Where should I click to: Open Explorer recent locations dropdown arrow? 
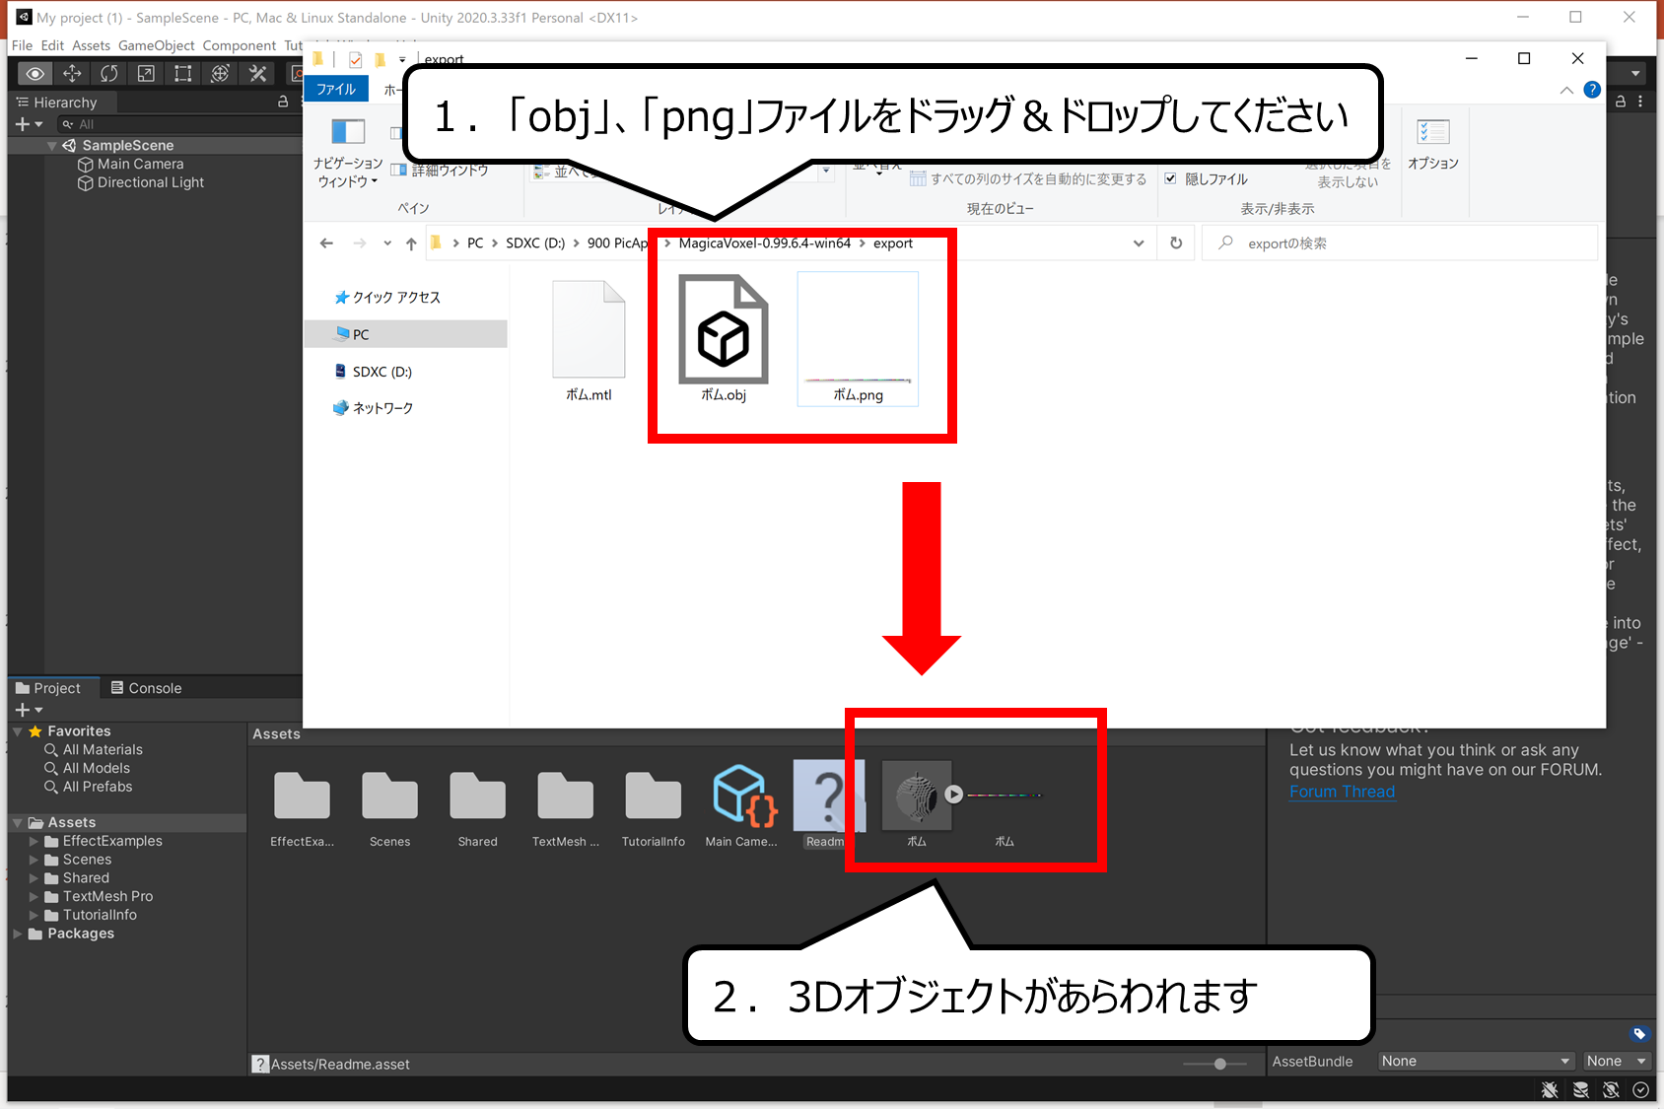(x=387, y=243)
